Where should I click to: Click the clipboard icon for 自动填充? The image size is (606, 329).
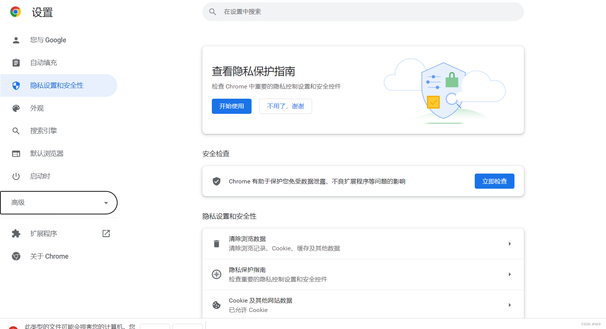(16, 63)
